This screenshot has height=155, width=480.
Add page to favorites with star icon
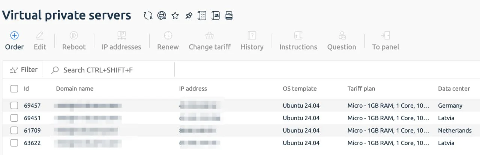pos(175,15)
